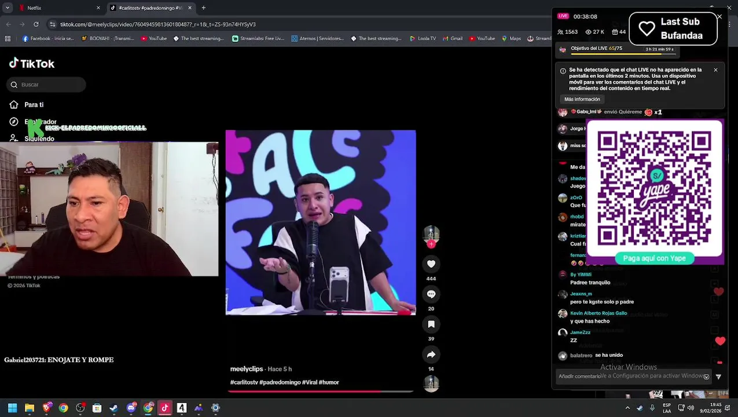Focus the Buscar search field
This screenshot has width=738, height=417.
pyautogui.click(x=46, y=85)
